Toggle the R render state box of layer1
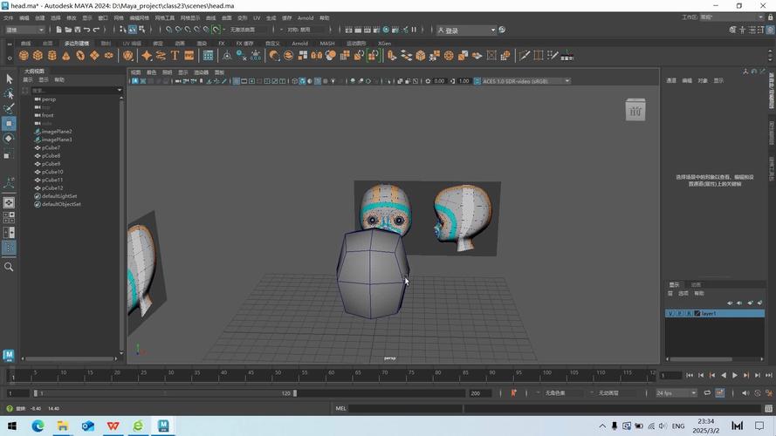776x436 pixels. [688, 313]
